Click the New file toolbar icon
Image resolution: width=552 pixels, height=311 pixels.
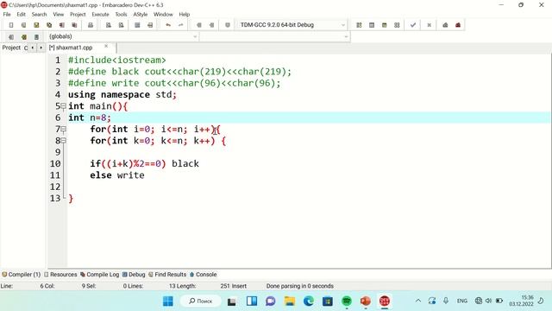[x=11, y=25]
